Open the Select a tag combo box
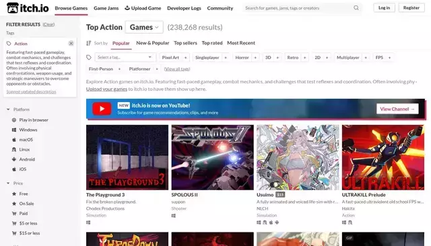This screenshot has width=431, height=246. point(125,57)
